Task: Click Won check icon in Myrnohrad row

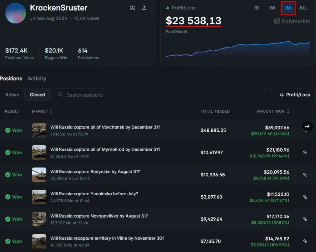Action: click(8, 152)
